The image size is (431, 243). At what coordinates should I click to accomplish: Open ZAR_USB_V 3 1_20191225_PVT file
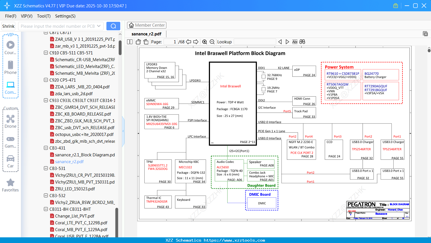[85, 39]
